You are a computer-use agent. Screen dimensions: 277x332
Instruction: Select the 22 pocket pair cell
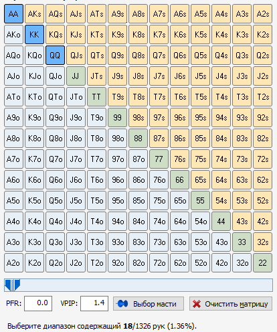pyautogui.click(x=263, y=263)
